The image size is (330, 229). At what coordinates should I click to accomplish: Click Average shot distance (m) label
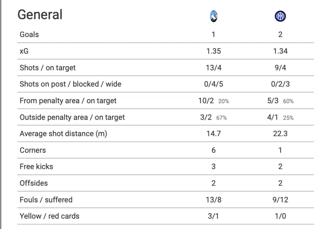(63, 134)
